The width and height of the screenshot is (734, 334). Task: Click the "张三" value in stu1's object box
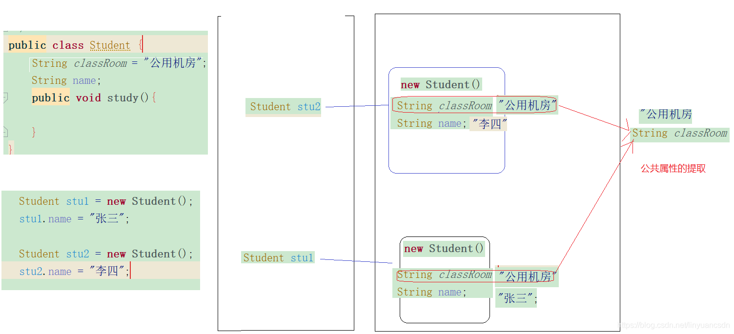(x=515, y=298)
